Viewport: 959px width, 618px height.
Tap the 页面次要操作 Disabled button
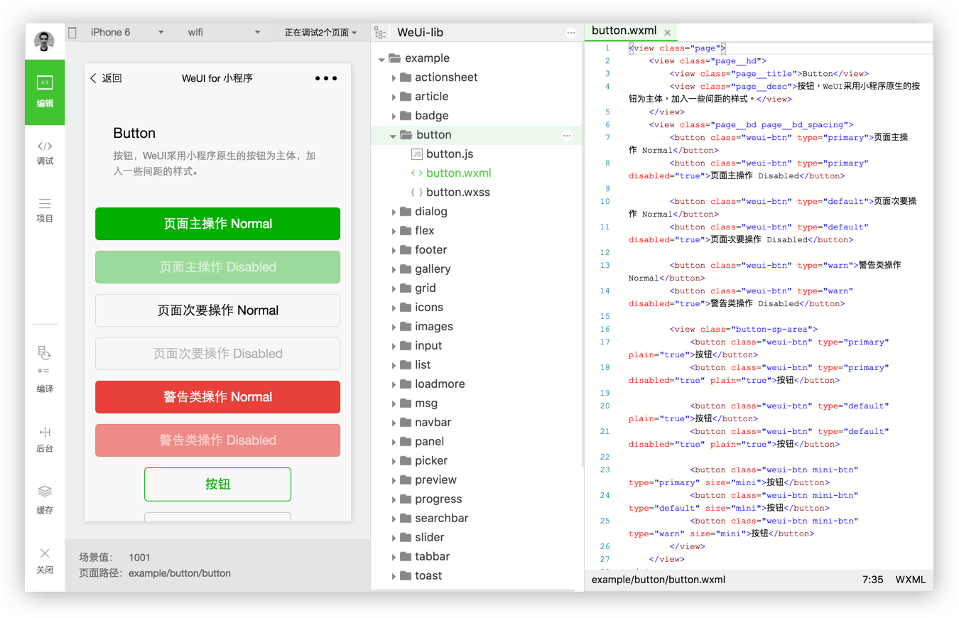(x=217, y=354)
